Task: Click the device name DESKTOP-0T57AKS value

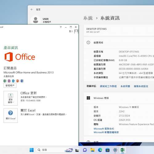Action: coord(129,52)
